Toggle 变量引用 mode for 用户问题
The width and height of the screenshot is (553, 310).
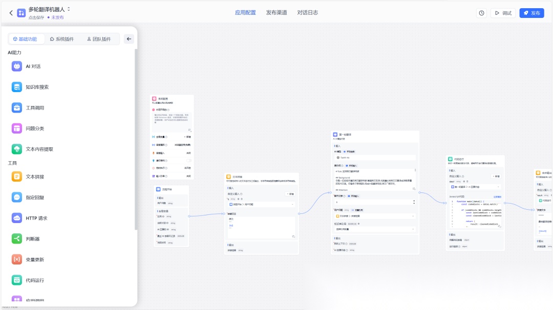357,210
